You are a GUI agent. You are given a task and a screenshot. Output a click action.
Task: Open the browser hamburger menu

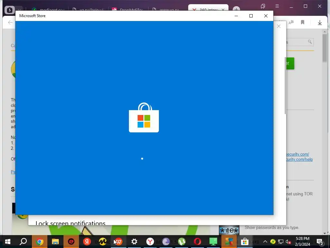[x=277, y=6]
